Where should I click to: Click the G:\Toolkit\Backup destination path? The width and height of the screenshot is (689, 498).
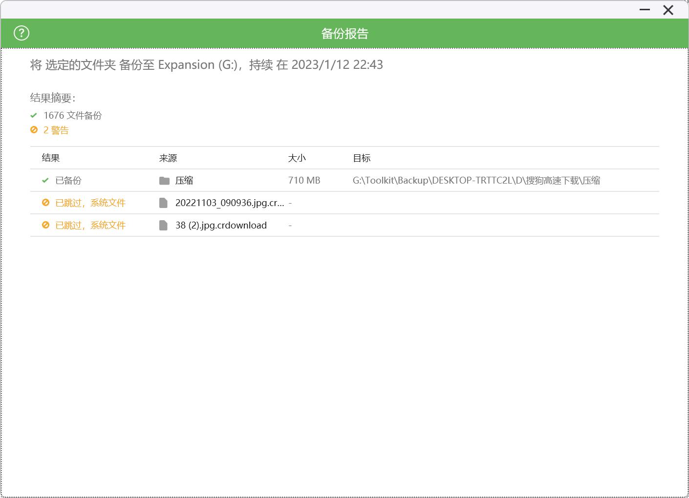477,180
